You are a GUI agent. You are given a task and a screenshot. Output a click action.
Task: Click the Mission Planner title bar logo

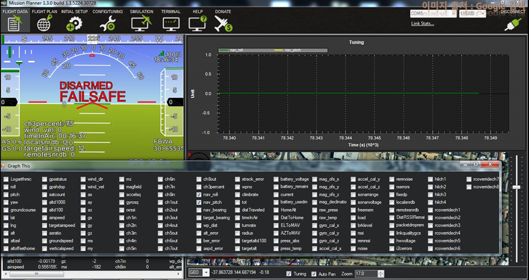(3, 3)
